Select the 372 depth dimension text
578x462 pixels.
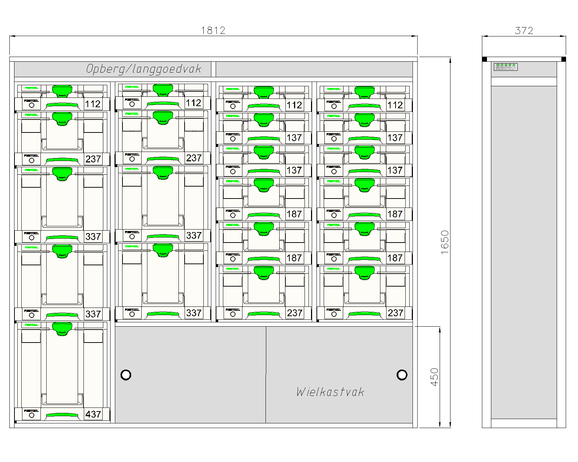point(524,30)
